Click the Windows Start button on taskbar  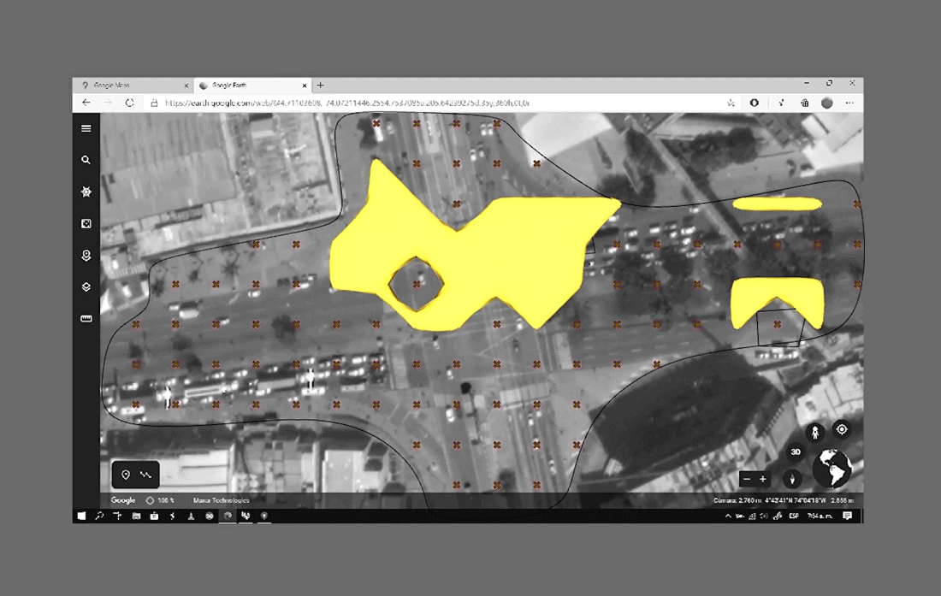pos(82,516)
